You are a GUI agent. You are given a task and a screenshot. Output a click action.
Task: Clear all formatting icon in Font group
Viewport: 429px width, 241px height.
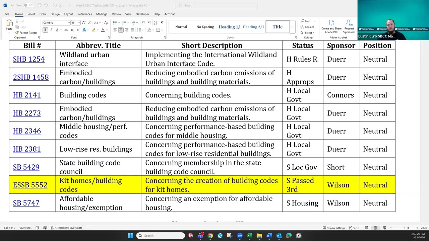coord(106,23)
